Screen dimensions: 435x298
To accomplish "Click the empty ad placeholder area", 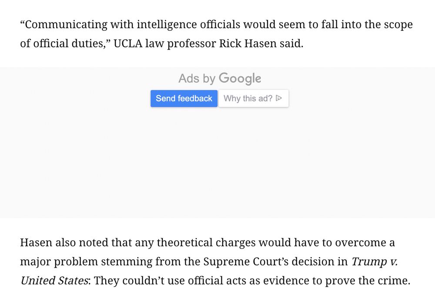I will point(217,165).
